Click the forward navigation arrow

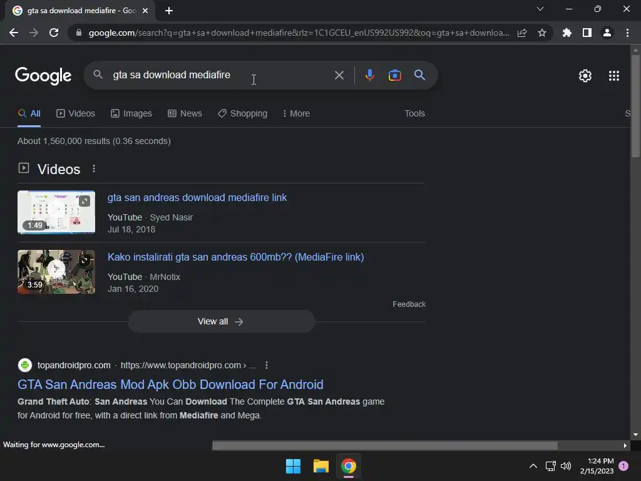coord(34,33)
